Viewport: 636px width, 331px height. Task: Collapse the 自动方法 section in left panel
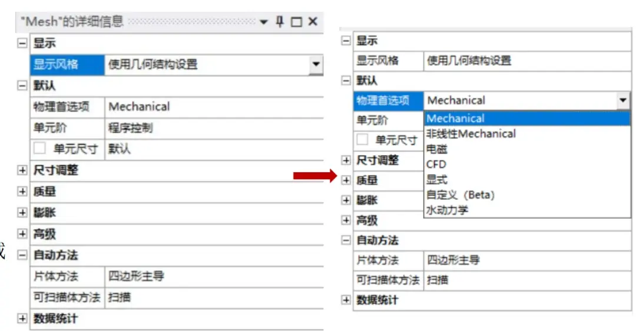coord(22,255)
